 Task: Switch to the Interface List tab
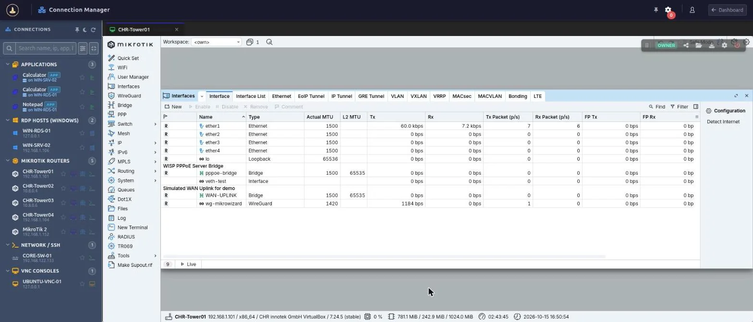(250, 96)
